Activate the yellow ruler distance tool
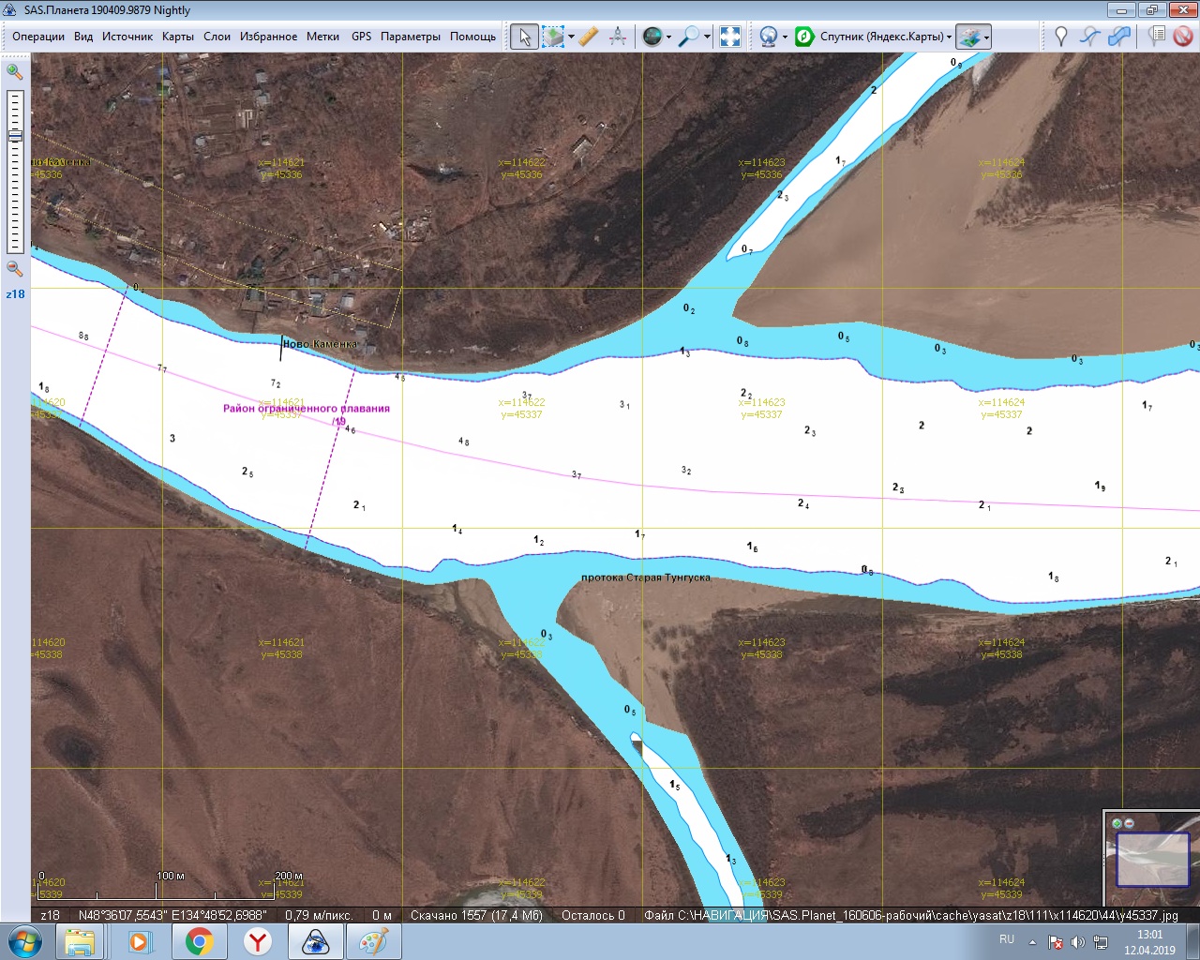 [588, 37]
